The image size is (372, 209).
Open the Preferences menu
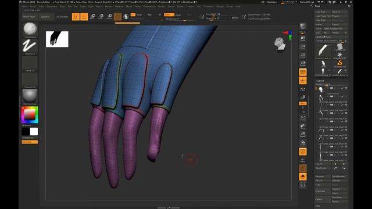pos(149,6)
